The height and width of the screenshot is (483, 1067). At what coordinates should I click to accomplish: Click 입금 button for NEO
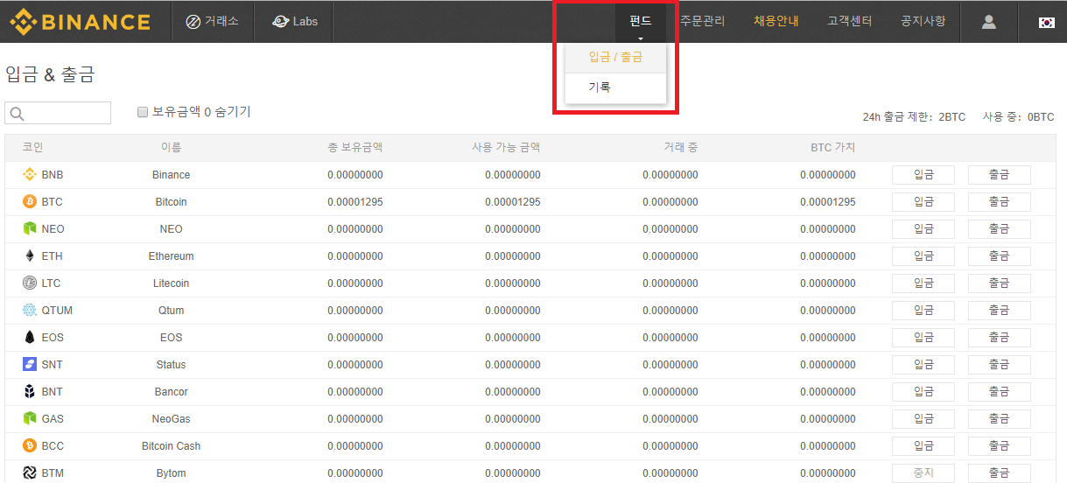(923, 229)
